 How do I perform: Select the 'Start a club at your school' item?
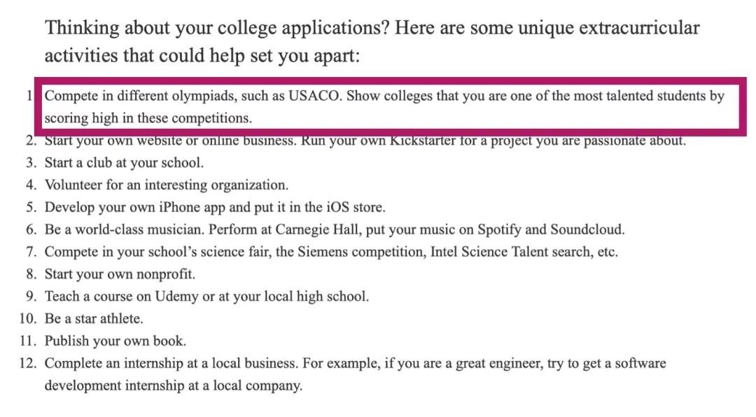click(x=124, y=162)
